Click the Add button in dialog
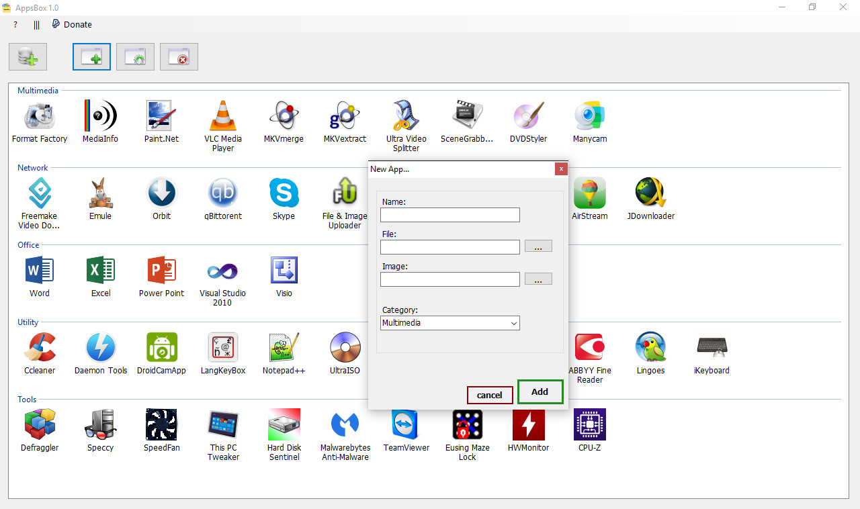This screenshot has height=509, width=860. click(540, 392)
